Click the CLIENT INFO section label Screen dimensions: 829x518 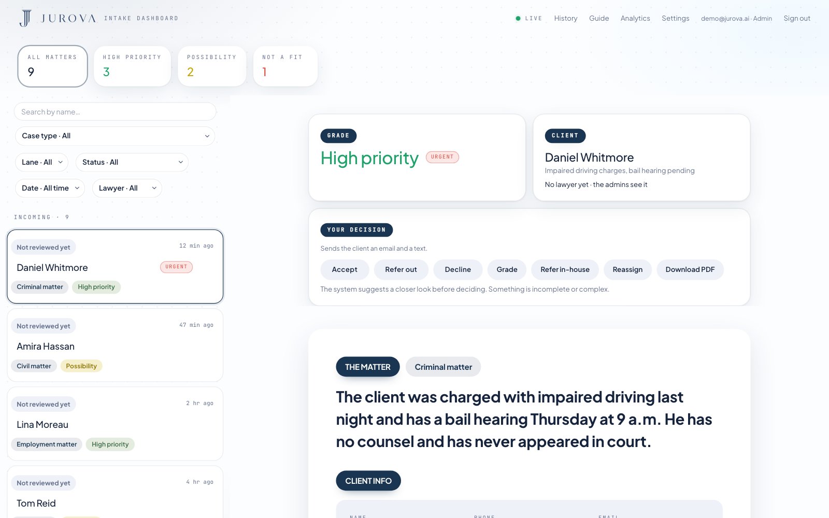coord(368,481)
